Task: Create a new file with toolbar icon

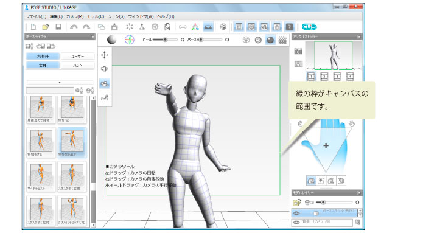Action: (x=33, y=27)
